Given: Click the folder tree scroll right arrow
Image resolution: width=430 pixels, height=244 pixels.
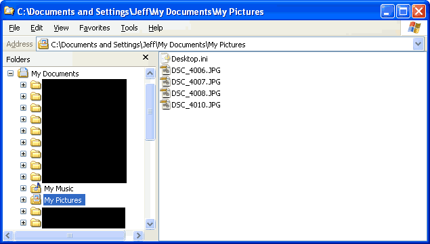Looking at the screenshot, I should coord(139,235).
